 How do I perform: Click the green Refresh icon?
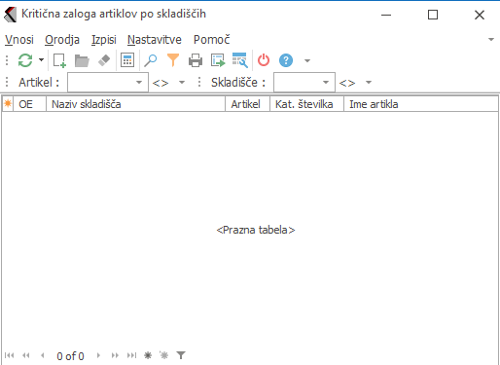tap(25, 60)
